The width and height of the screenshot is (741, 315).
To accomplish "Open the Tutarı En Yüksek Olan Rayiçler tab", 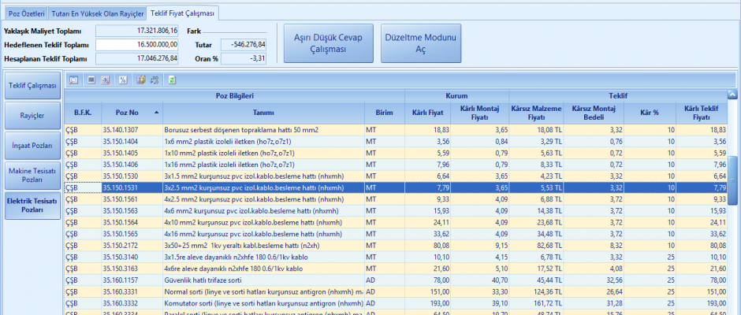I will pos(98,13).
